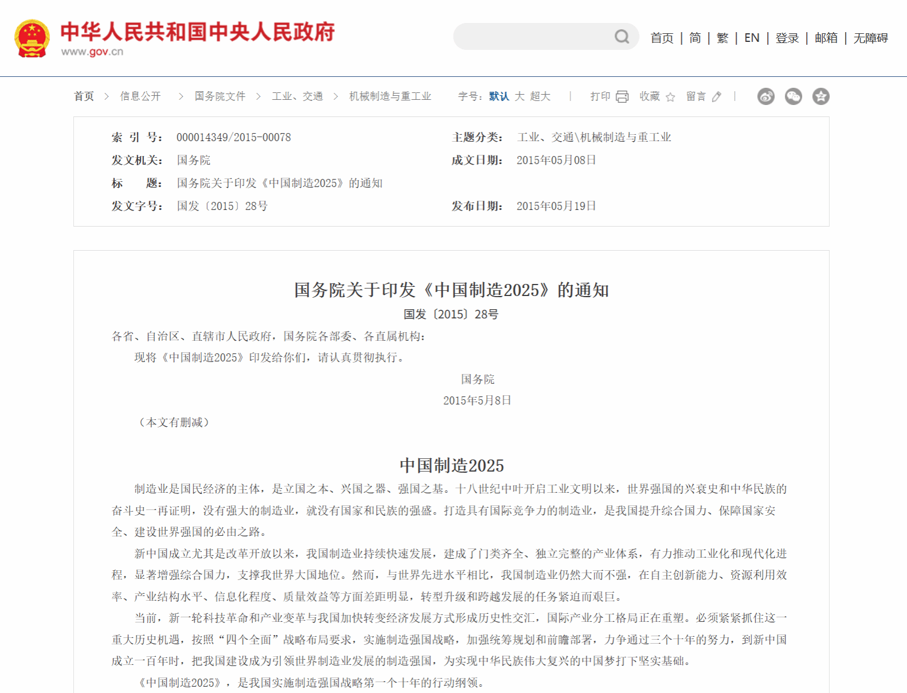This screenshot has width=907, height=693.
Task: Share to Qzone star icon
Action: pyautogui.click(x=821, y=96)
